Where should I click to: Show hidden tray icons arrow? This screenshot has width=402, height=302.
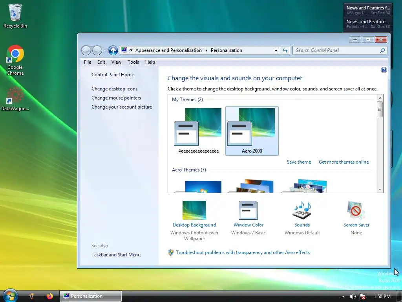[343, 296]
